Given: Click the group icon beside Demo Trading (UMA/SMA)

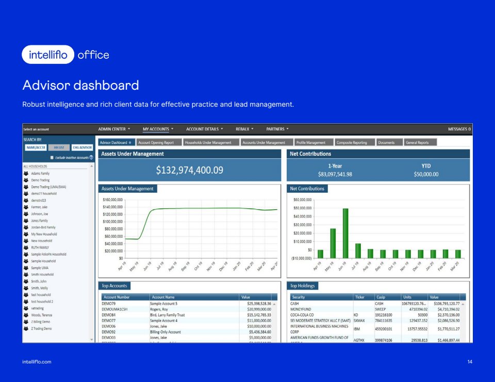Looking at the screenshot, I should 26,187.
